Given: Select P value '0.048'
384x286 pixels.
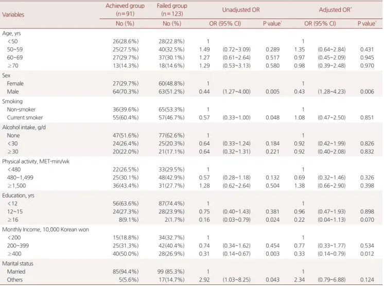Looking at the screenshot, I should [273, 117].
